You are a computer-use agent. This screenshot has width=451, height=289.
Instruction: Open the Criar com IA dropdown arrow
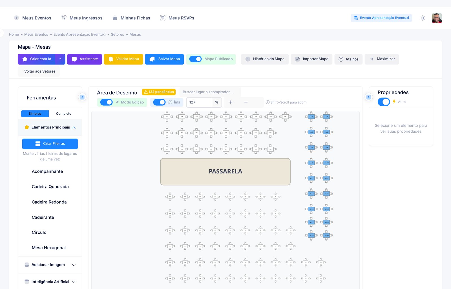[60, 59]
